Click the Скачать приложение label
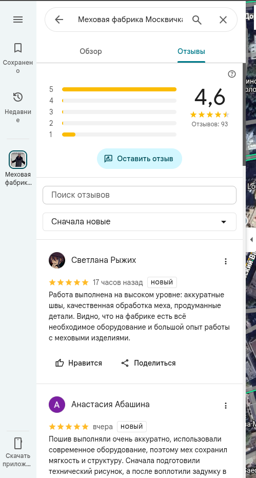Viewport: 256px width, 478px height. [x=18, y=461]
